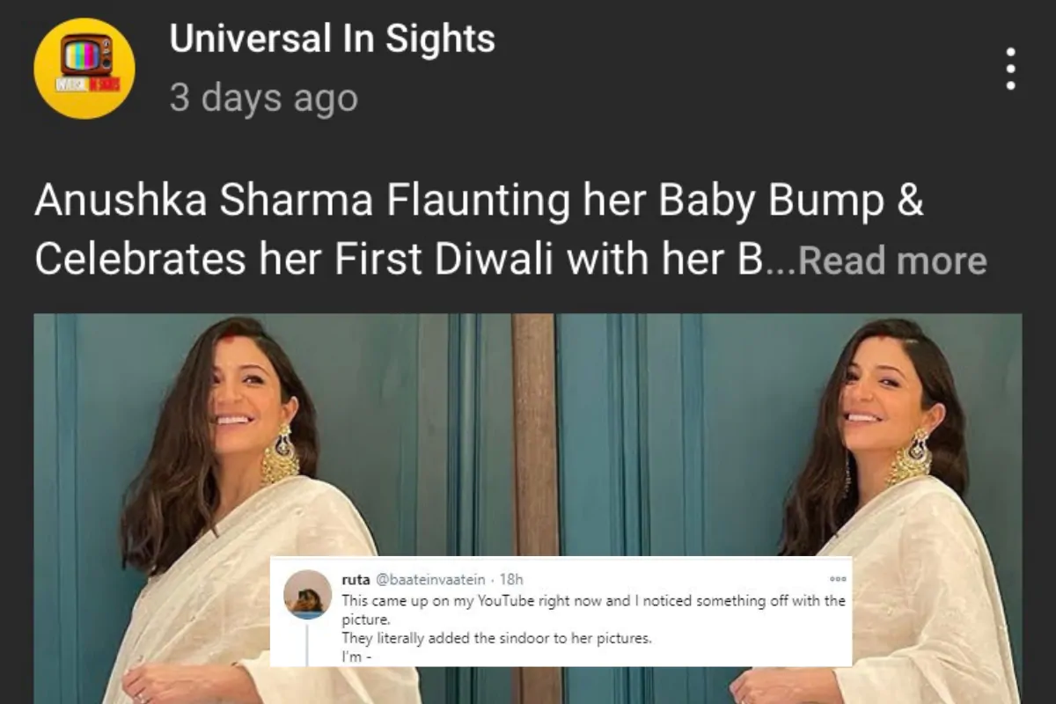Click the 3 days ago timestamp
This screenshot has height=704, width=1056.
[264, 98]
